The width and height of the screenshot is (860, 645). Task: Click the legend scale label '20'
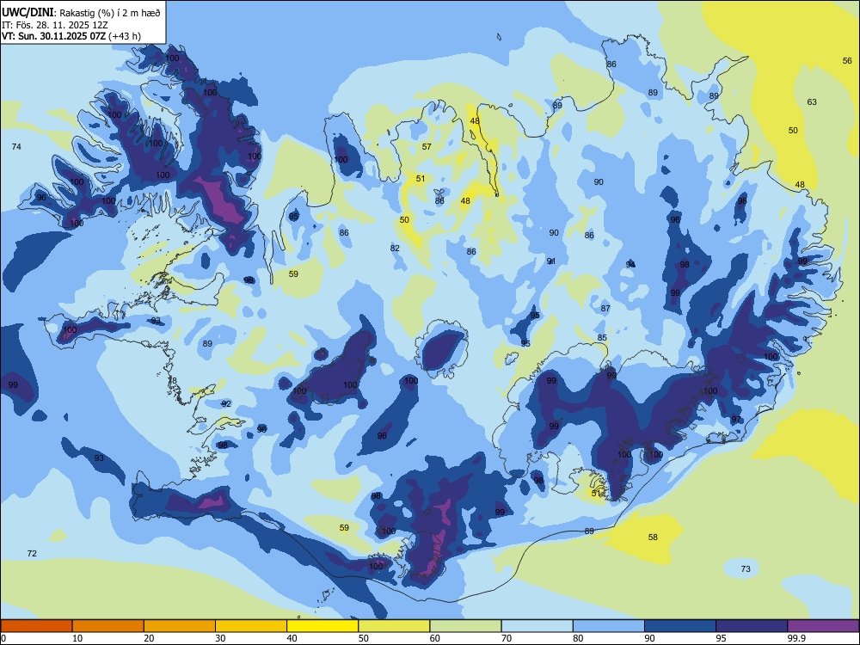pyautogui.click(x=149, y=638)
